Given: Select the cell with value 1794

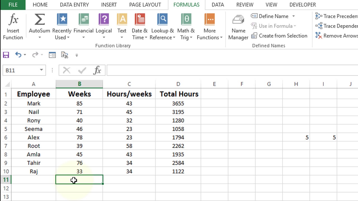Looking at the screenshot, I should tap(178, 138).
